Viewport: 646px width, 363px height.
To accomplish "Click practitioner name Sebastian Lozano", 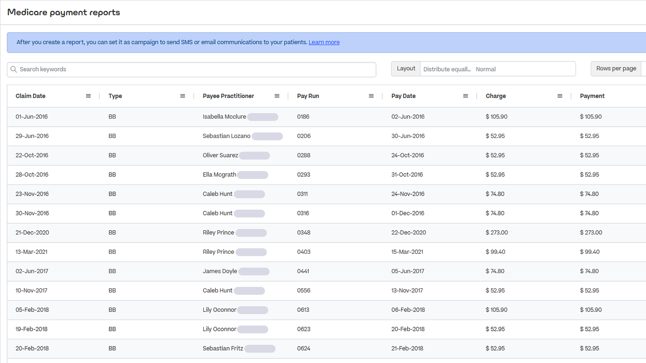I will tap(227, 136).
